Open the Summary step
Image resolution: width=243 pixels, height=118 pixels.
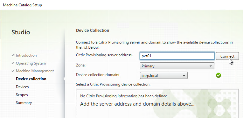(24, 103)
